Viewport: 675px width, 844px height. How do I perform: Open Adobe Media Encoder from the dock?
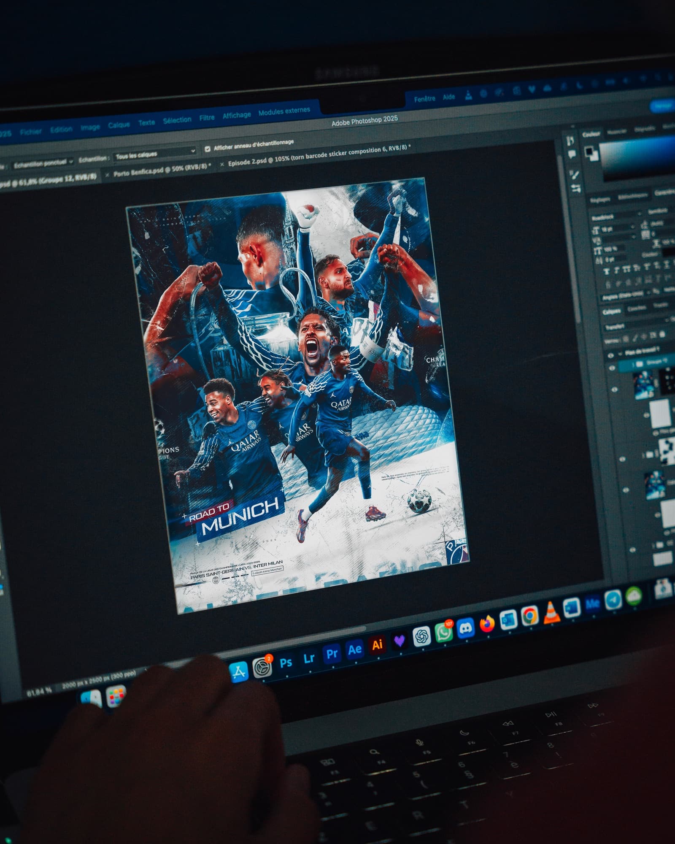592,604
